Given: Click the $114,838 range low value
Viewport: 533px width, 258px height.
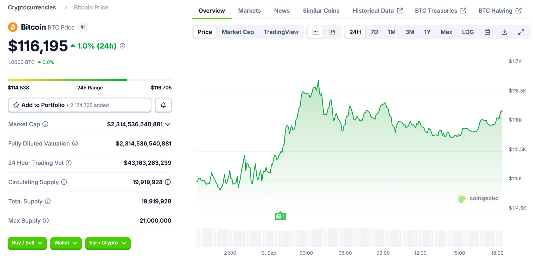Looking at the screenshot, I should click(x=18, y=88).
